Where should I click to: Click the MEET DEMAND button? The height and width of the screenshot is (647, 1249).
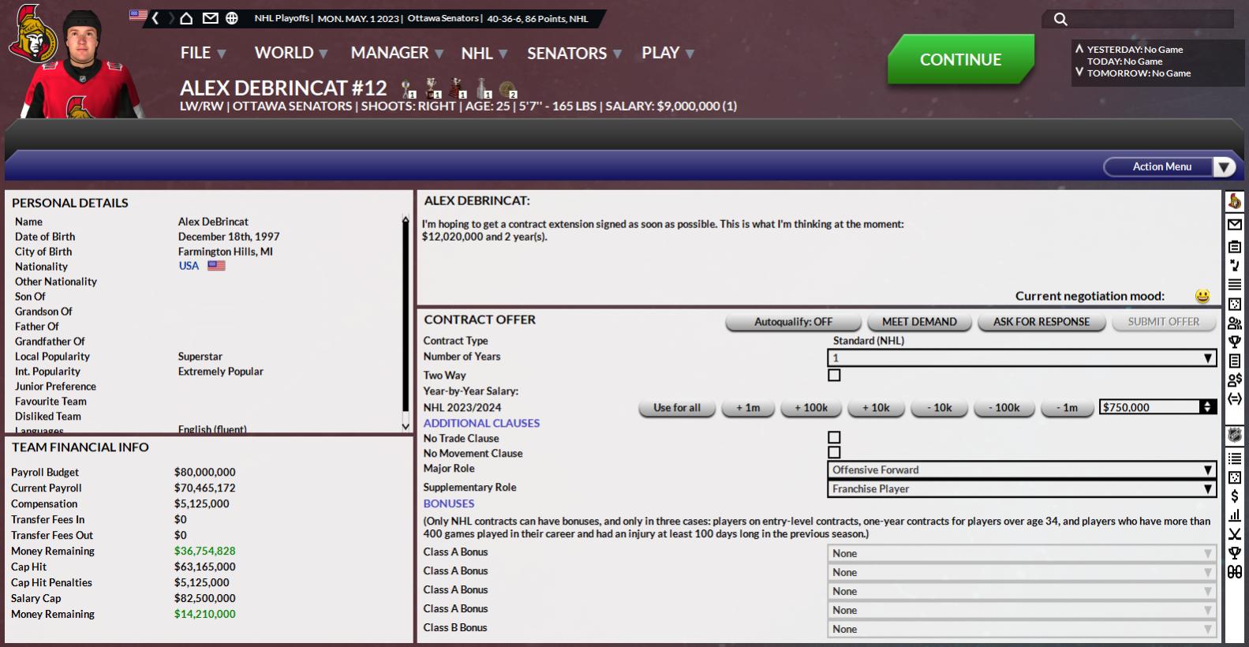pos(919,322)
